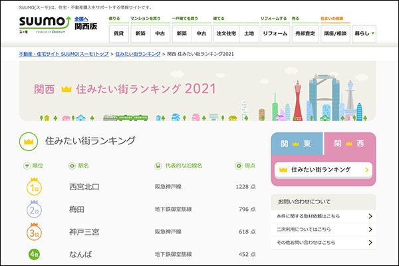Select 新築 under マンションを買う

coord(140,34)
